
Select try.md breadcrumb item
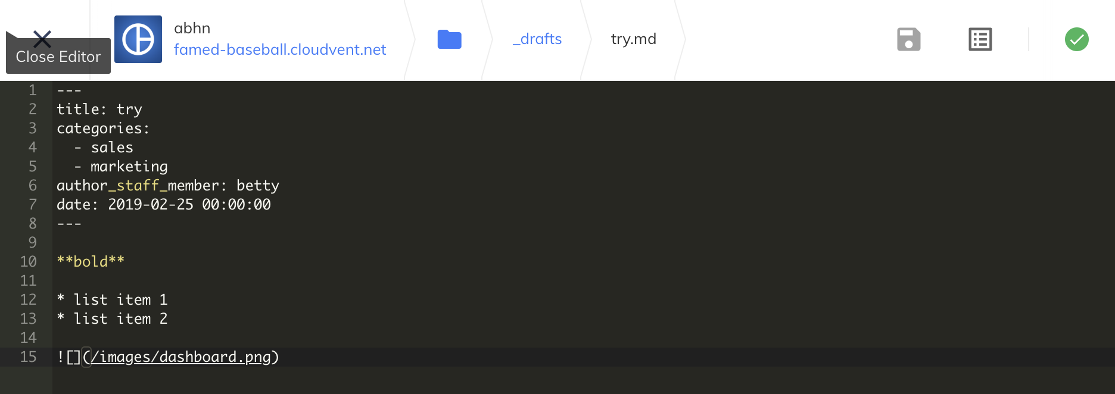[634, 39]
